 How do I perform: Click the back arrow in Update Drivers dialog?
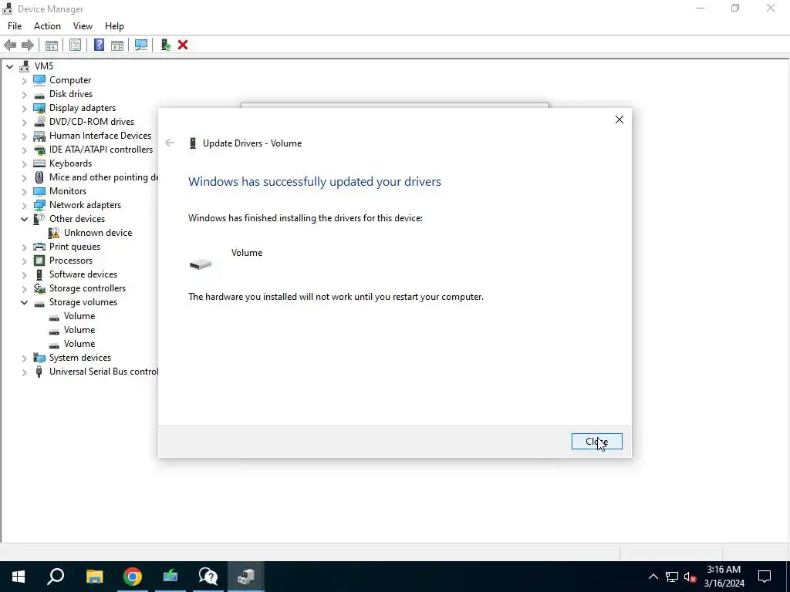coord(170,143)
